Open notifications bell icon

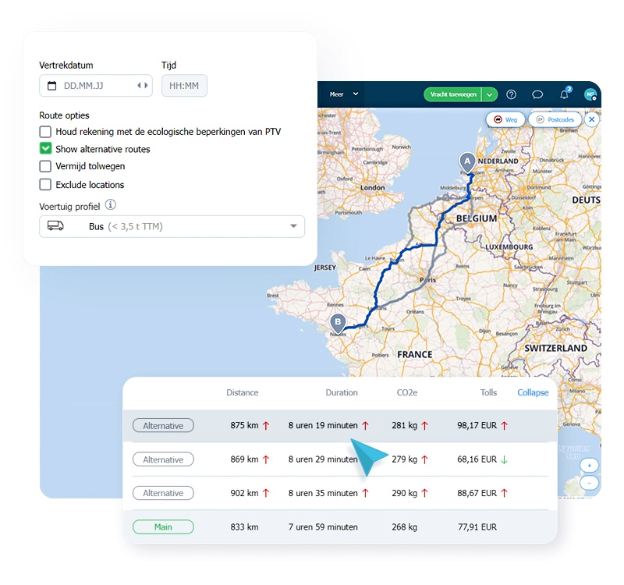coord(564,94)
